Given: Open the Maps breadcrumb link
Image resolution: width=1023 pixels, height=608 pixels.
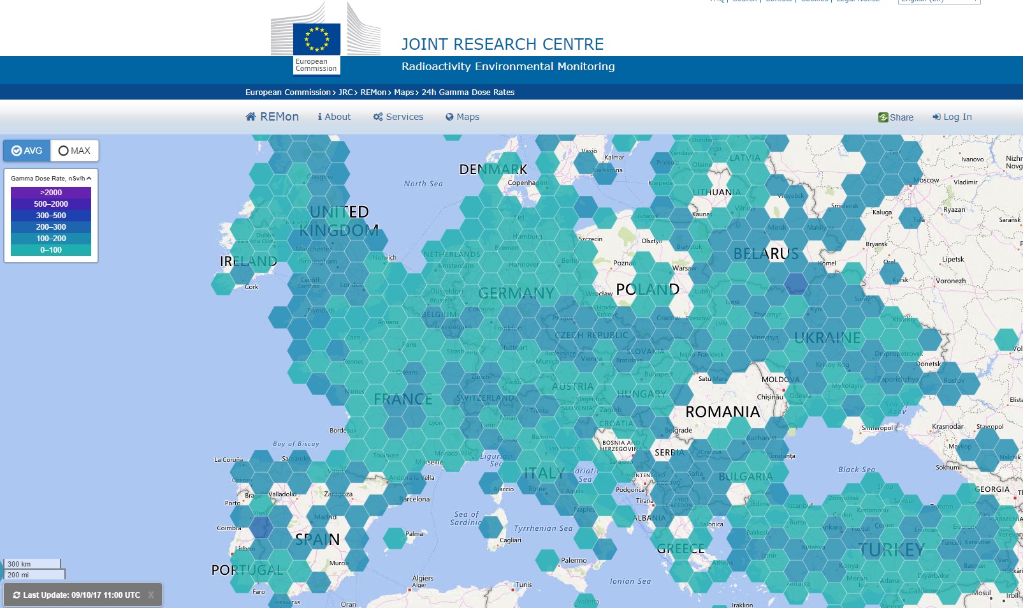Looking at the screenshot, I should click(x=404, y=93).
